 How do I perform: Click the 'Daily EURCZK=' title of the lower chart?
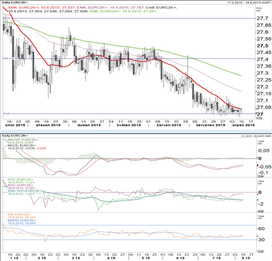[x=14, y=135]
